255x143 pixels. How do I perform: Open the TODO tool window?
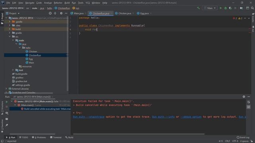coord(24,137)
